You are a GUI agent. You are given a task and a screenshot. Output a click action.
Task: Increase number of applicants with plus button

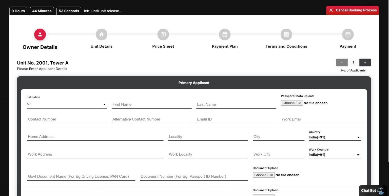(x=365, y=62)
